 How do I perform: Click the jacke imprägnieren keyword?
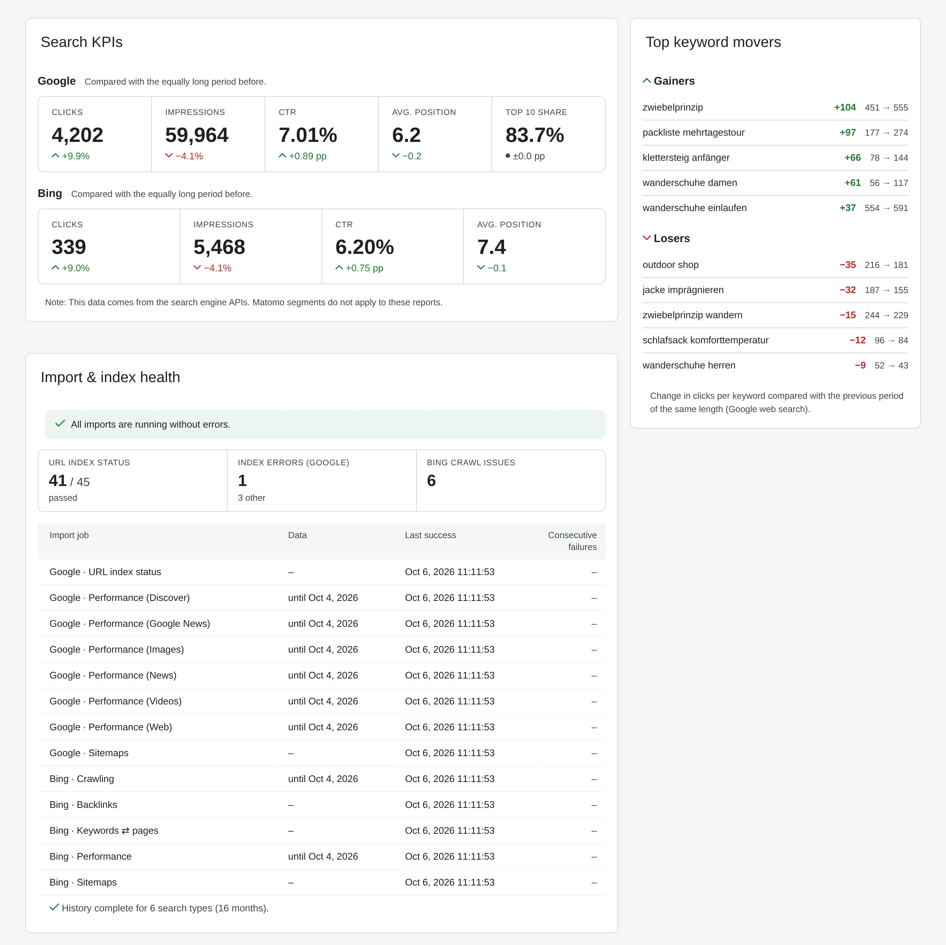683,290
